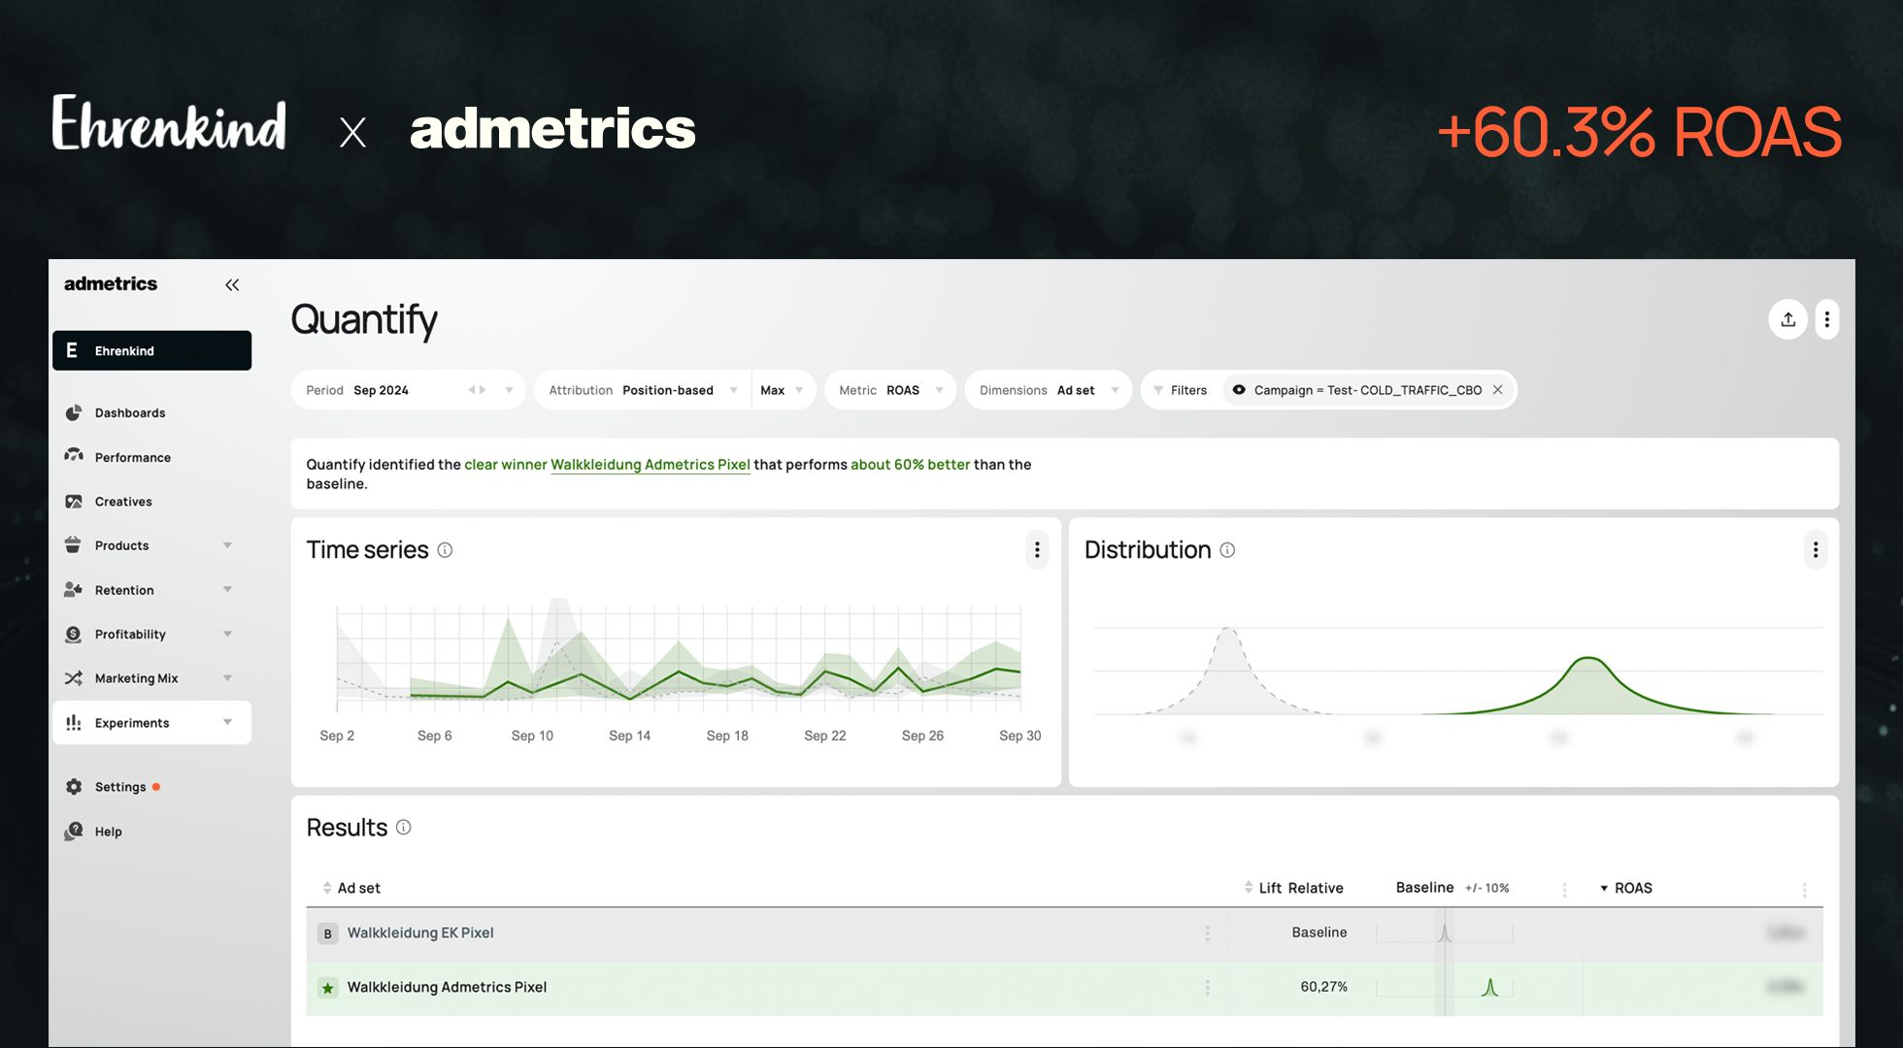The image size is (1903, 1048).
Task: Navigate to Dashboards
Action: coord(130,412)
